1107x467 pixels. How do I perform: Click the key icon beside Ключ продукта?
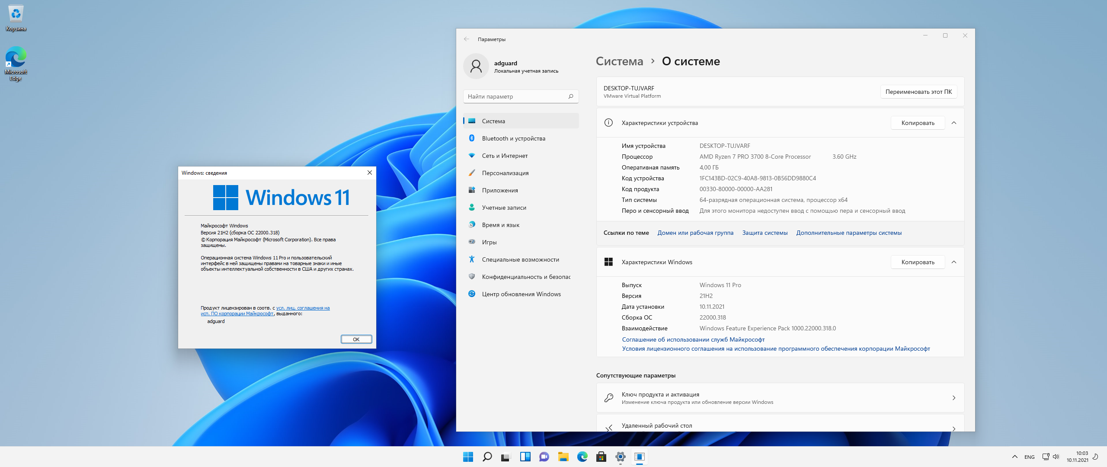[x=609, y=398]
